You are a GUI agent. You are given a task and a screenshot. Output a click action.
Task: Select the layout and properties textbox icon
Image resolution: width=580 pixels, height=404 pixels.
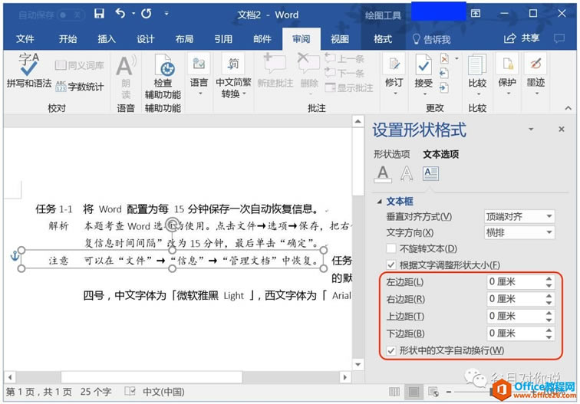(431, 174)
